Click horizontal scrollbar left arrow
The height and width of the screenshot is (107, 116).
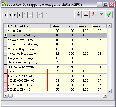(6, 96)
